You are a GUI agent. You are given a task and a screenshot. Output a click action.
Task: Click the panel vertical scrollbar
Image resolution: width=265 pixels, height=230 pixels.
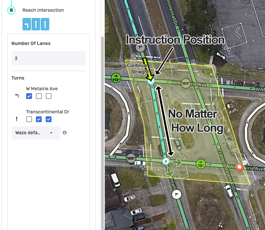click(x=102, y=133)
